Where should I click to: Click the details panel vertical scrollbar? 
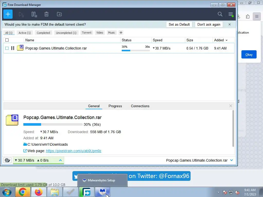(233, 129)
